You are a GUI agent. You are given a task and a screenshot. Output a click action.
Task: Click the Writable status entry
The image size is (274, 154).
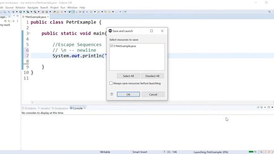click(105, 152)
